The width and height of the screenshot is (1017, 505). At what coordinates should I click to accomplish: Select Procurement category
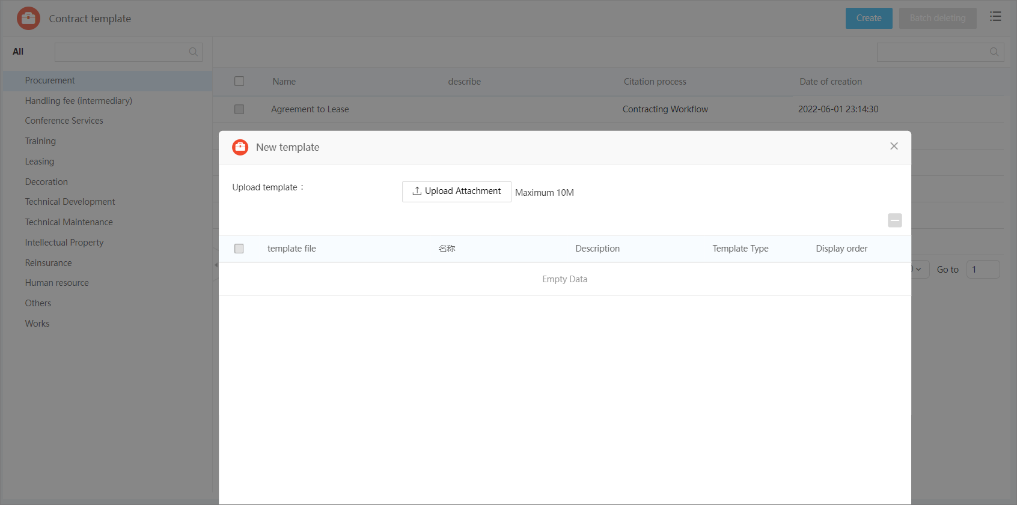pos(108,80)
